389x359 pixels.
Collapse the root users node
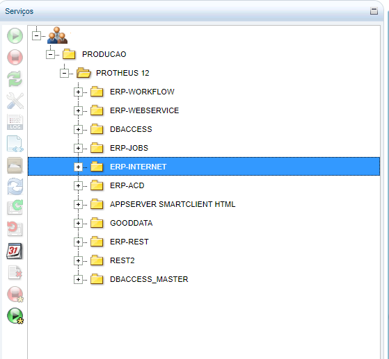click(x=36, y=36)
